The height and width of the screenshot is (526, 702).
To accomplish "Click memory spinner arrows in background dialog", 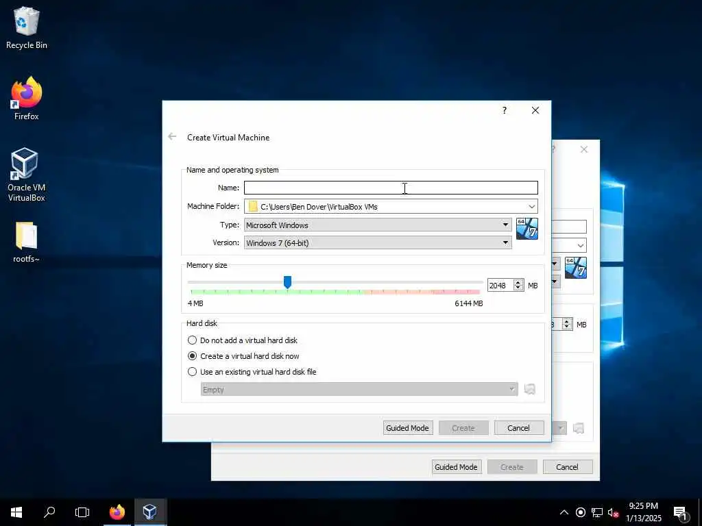I will tap(567, 324).
